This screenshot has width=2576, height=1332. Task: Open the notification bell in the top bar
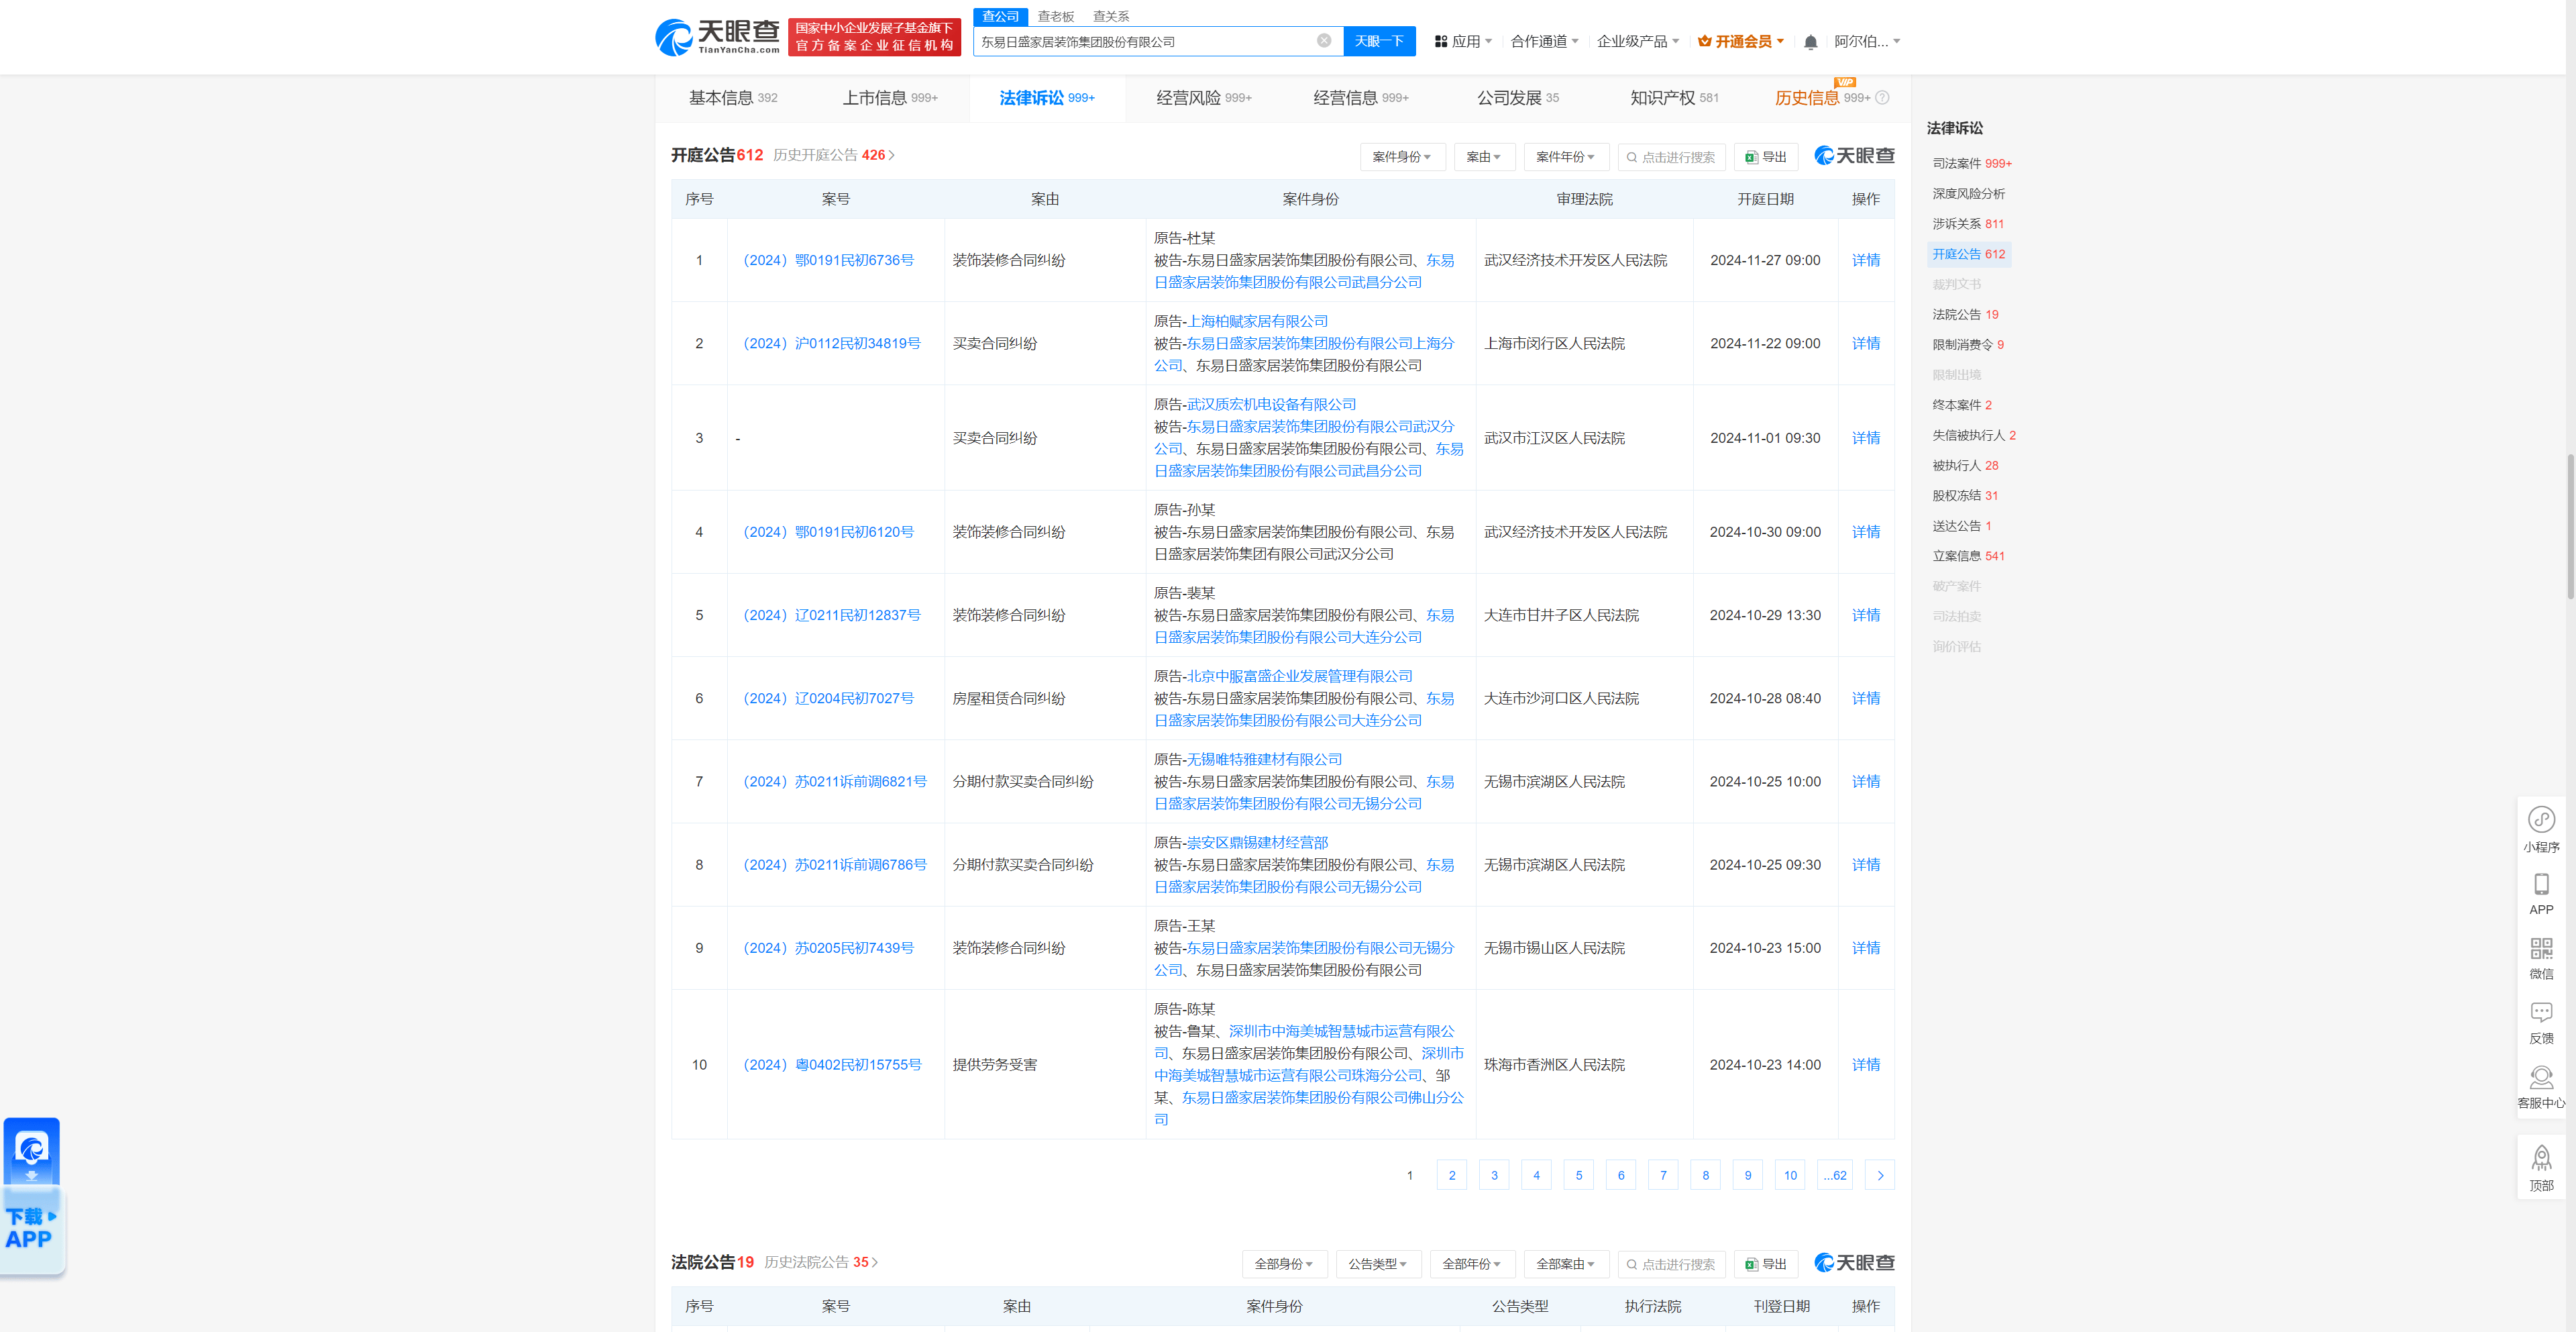1810,41
